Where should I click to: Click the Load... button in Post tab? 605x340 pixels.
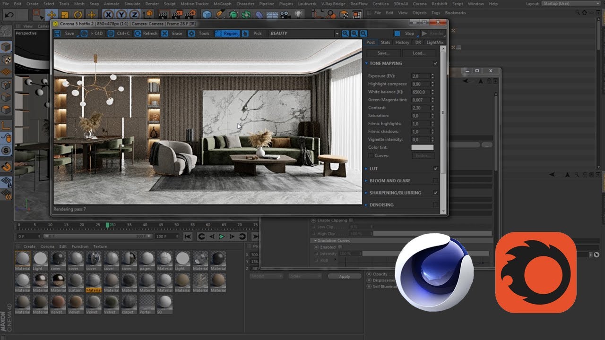pyautogui.click(x=419, y=53)
